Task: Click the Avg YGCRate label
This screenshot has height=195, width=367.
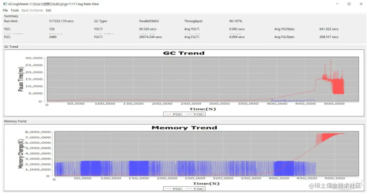Action: 284,29
